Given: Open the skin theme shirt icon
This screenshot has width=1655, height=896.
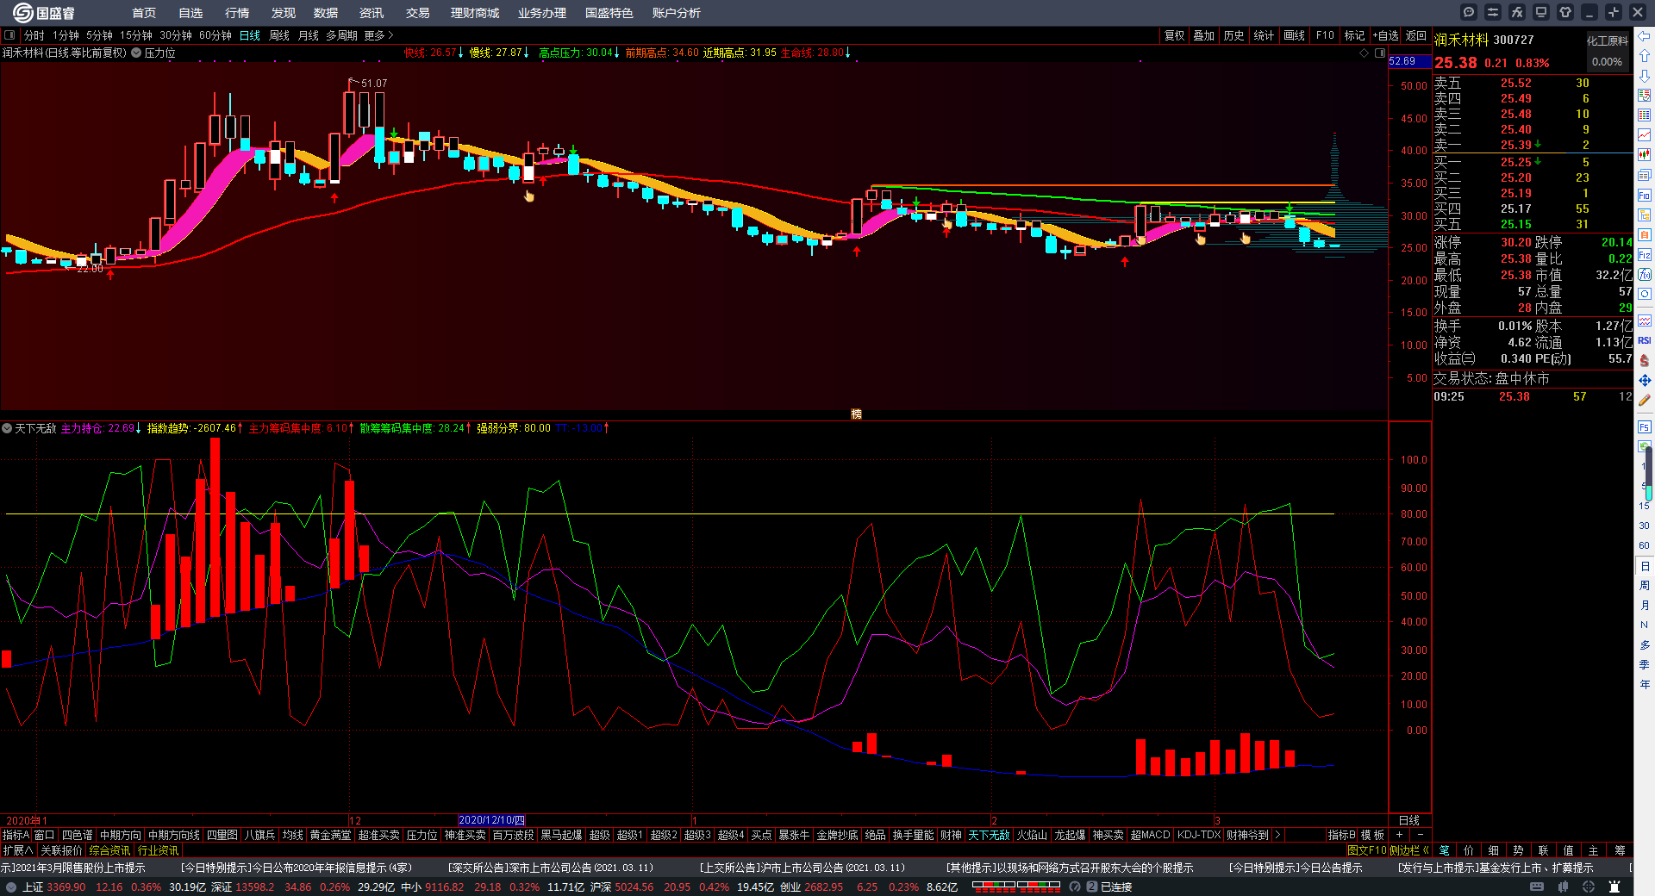Looking at the screenshot, I should tap(1565, 12).
